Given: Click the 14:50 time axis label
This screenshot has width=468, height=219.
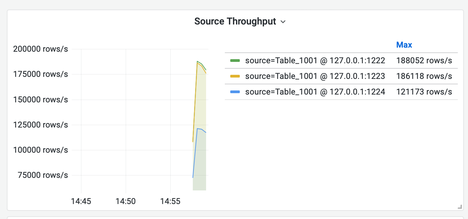Looking at the screenshot, I should pos(126,201).
